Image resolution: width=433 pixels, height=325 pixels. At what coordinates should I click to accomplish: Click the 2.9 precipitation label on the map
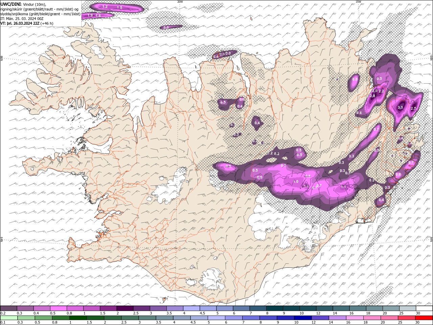375,91
